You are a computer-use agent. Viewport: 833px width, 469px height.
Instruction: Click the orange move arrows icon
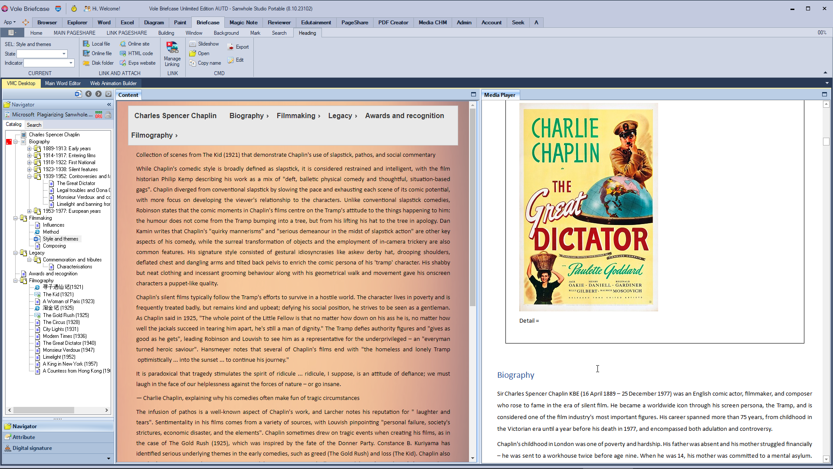[26, 22]
